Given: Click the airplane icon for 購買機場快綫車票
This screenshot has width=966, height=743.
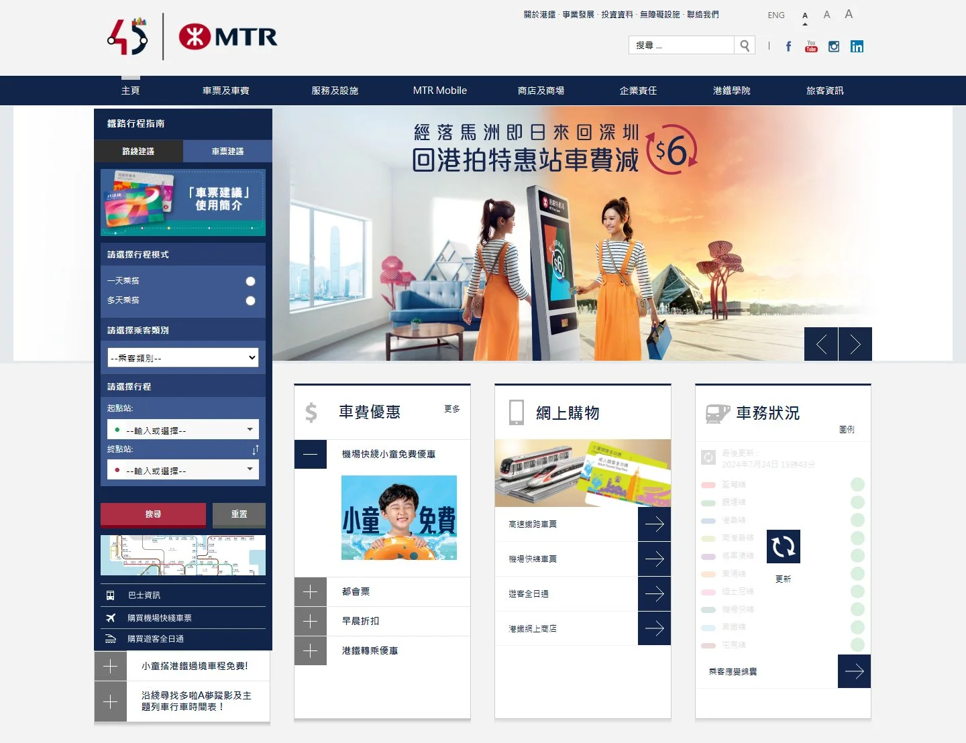Looking at the screenshot, I should click(111, 618).
